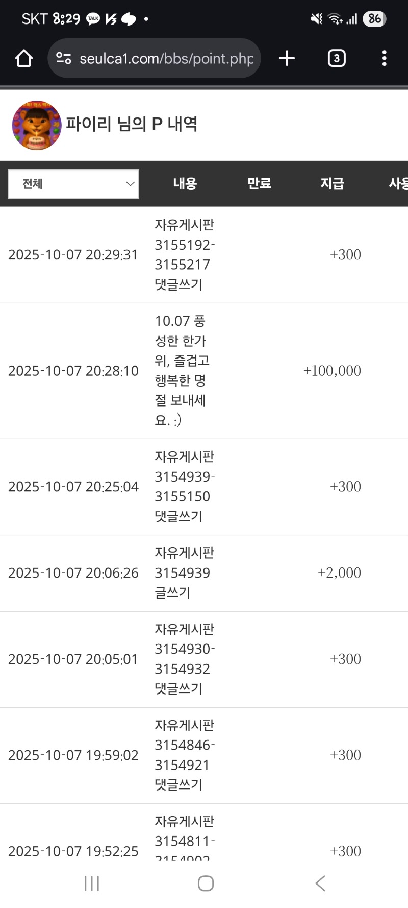Open the 10.07 풍성한 한가위 entry

182,370
